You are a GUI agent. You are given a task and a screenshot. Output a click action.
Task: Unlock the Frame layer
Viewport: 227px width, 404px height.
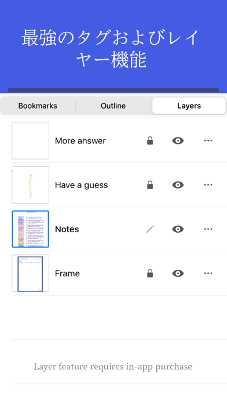pyautogui.click(x=150, y=273)
